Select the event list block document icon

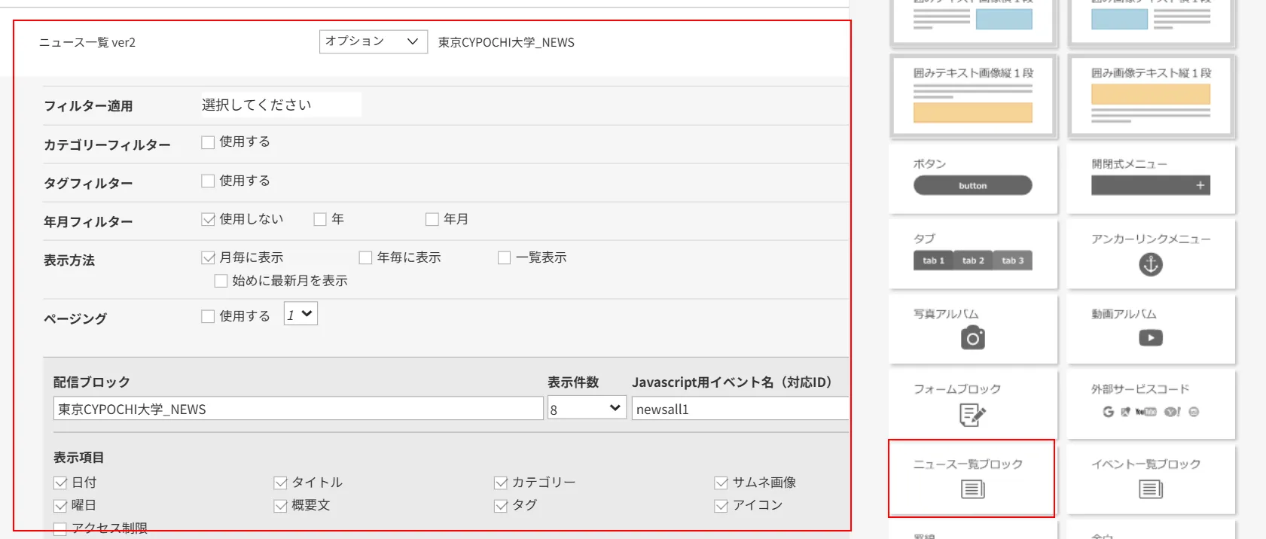point(1150,489)
